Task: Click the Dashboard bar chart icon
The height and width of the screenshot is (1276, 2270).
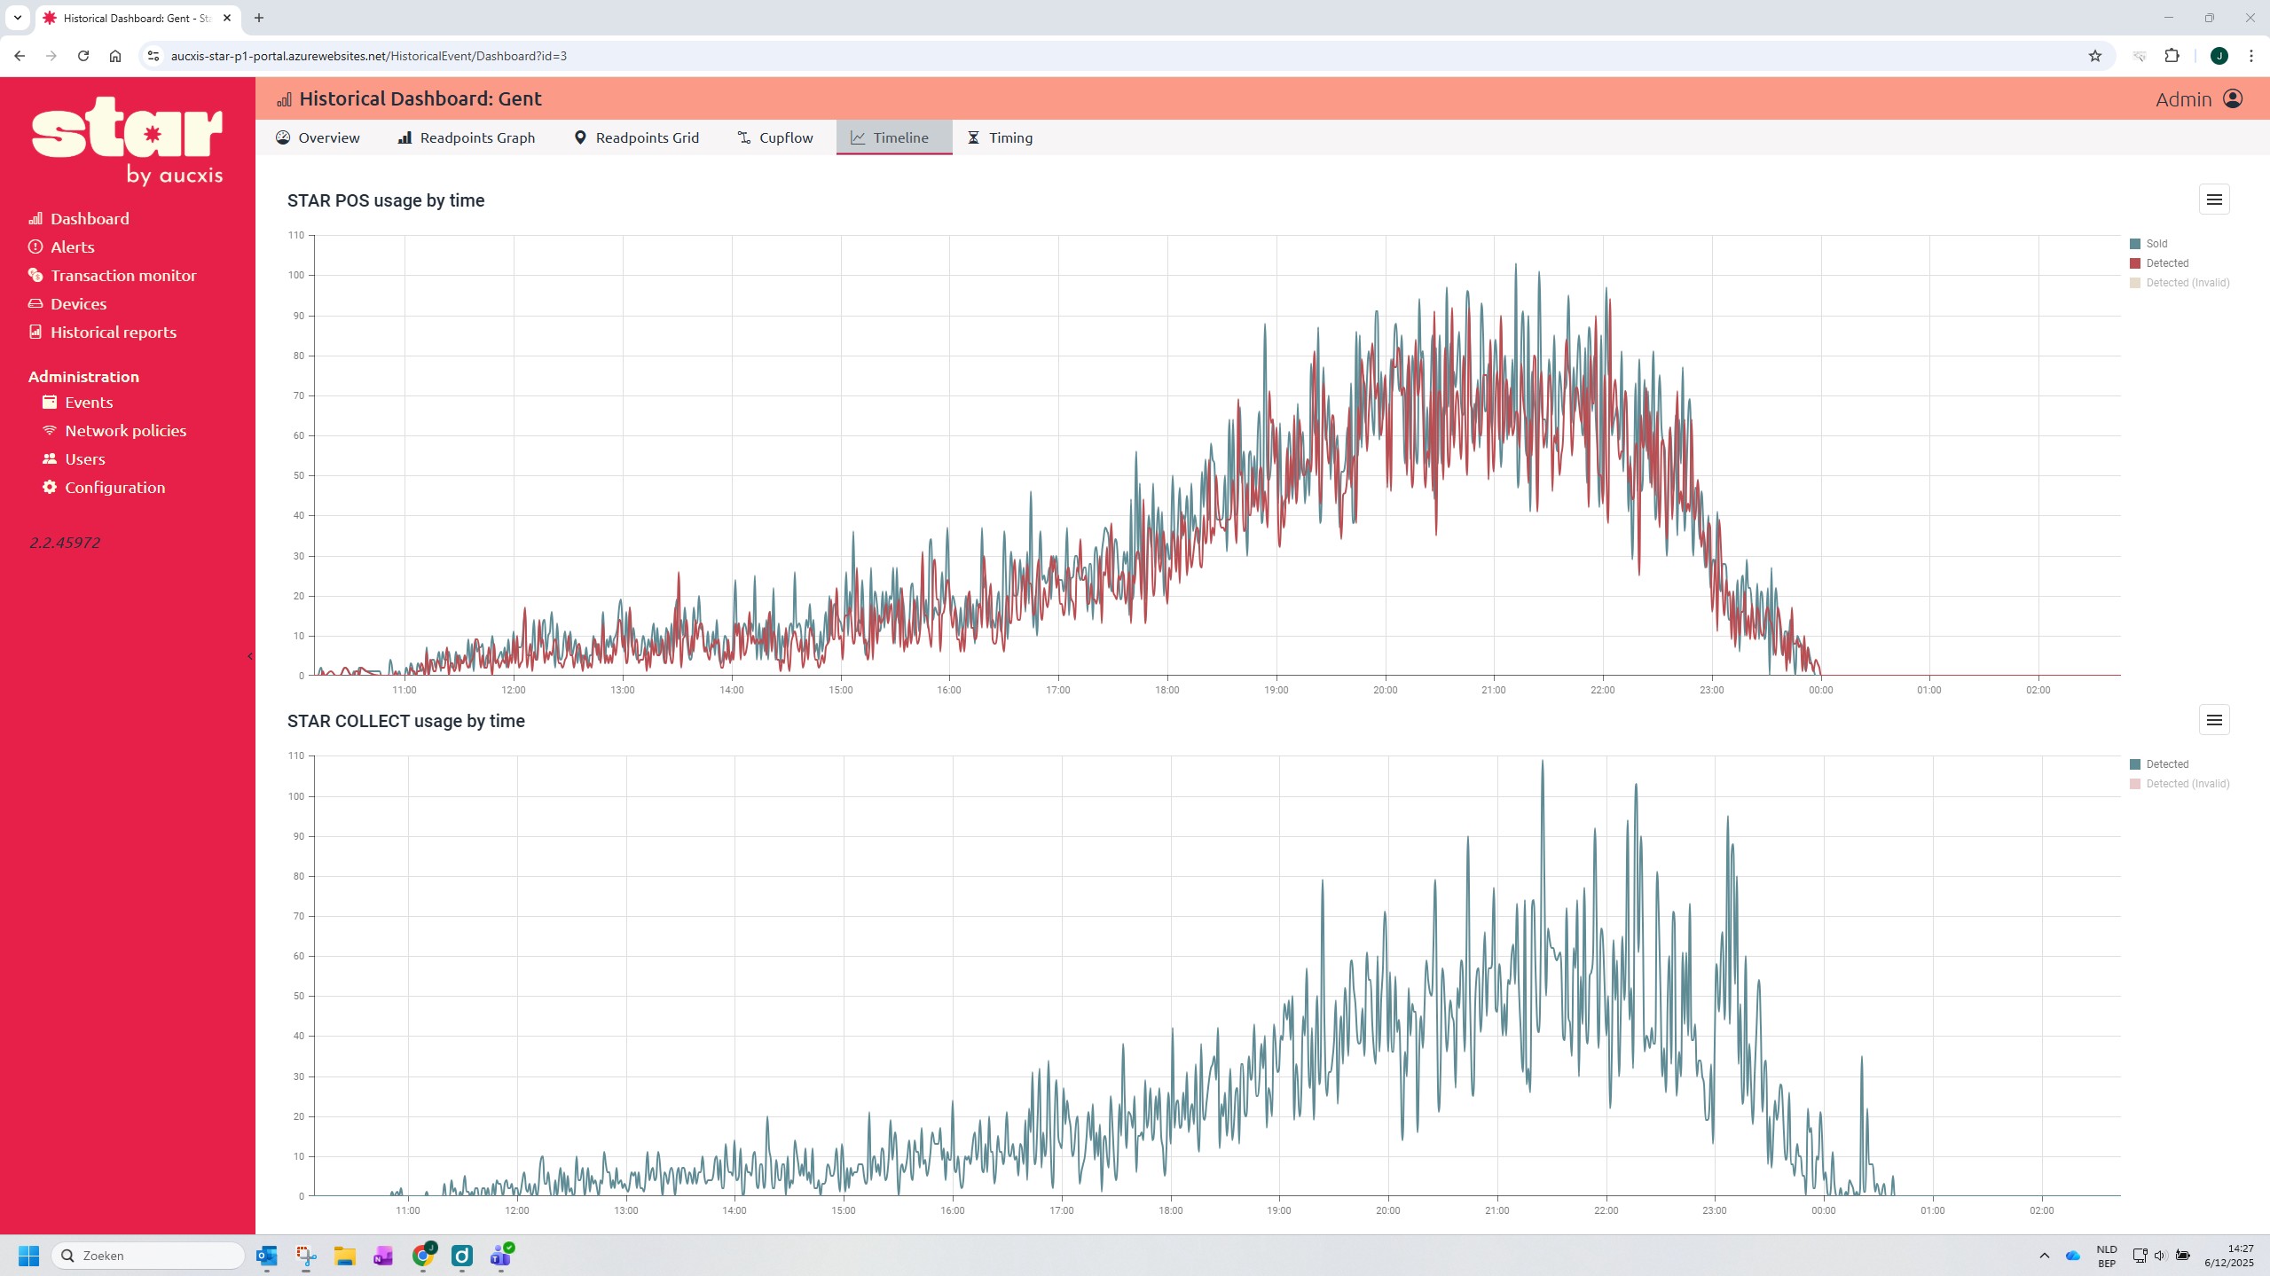Action: (x=35, y=218)
